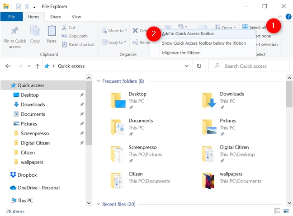Select Desktop in navigation pane
This screenshot has height=216, width=293.
point(30,95)
